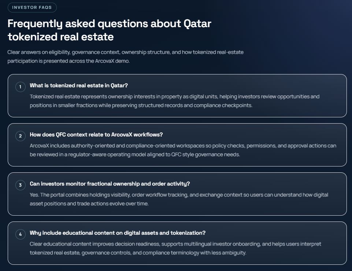
Task: Click the answer starting "Tokenized real estate represents ownership"
Action: 174,101
